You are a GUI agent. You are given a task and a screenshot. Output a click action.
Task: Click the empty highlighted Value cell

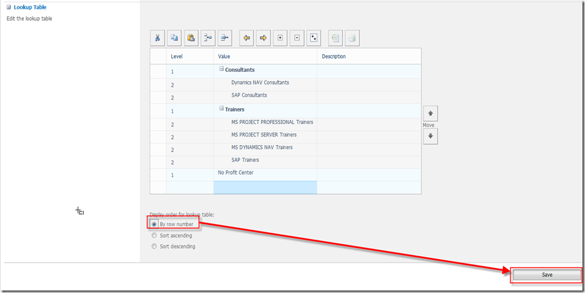(x=265, y=187)
